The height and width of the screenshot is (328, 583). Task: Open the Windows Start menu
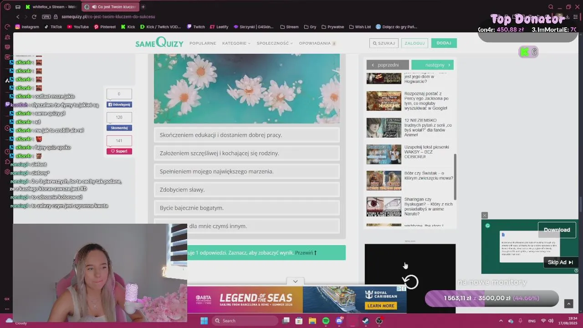(204, 321)
